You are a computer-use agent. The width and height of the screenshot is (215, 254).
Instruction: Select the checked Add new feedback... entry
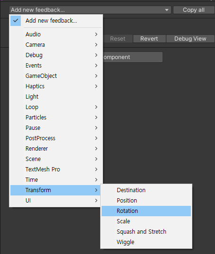(x=56, y=21)
